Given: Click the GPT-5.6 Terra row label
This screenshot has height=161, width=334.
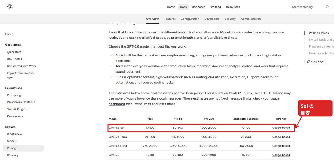Looking at the screenshot, I should tap(118, 137).
